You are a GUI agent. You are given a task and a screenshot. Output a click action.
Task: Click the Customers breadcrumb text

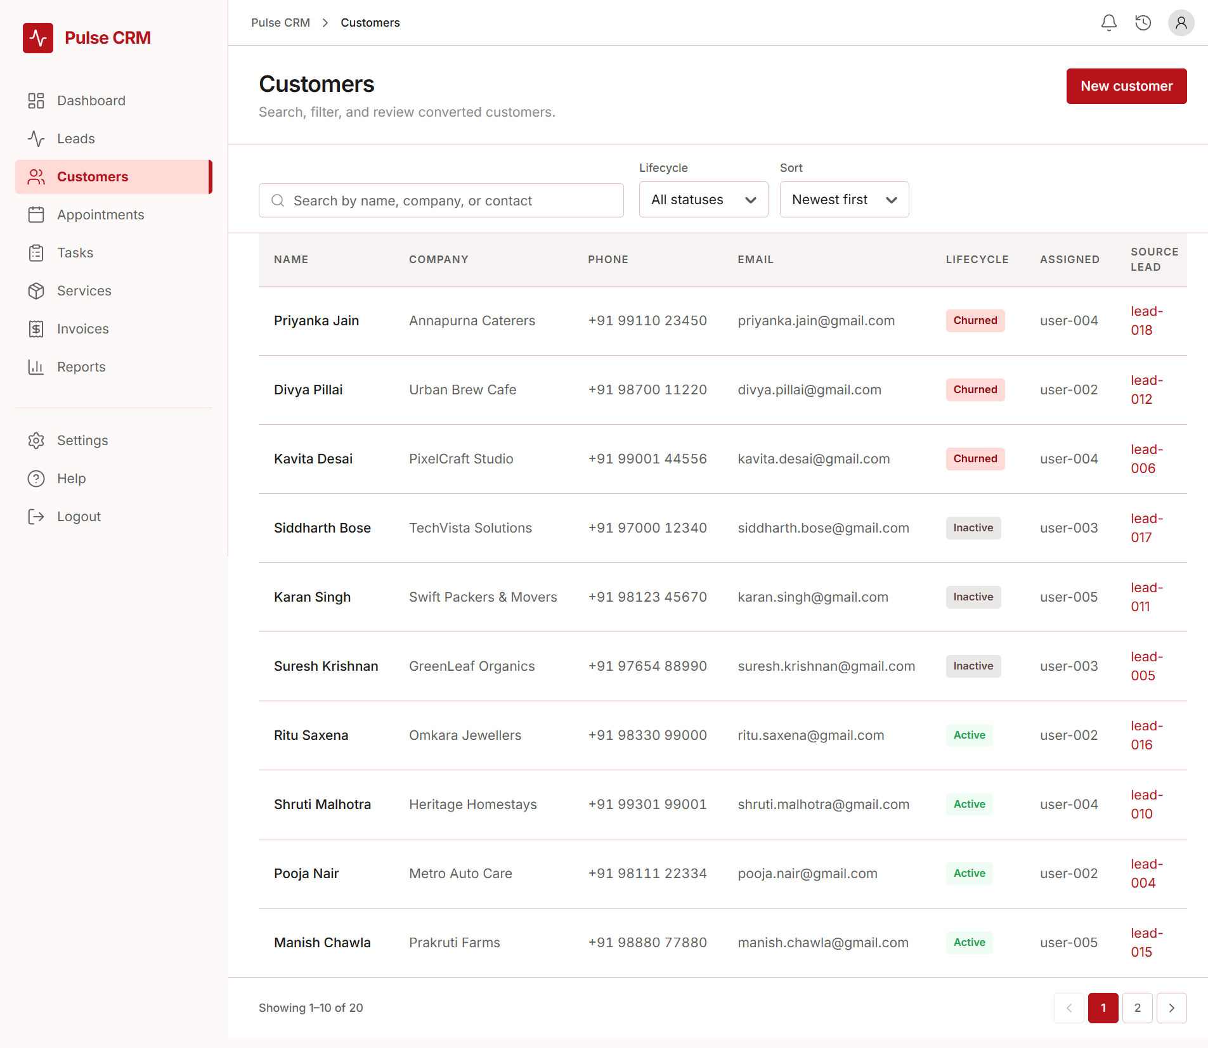[x=370, y=23]
